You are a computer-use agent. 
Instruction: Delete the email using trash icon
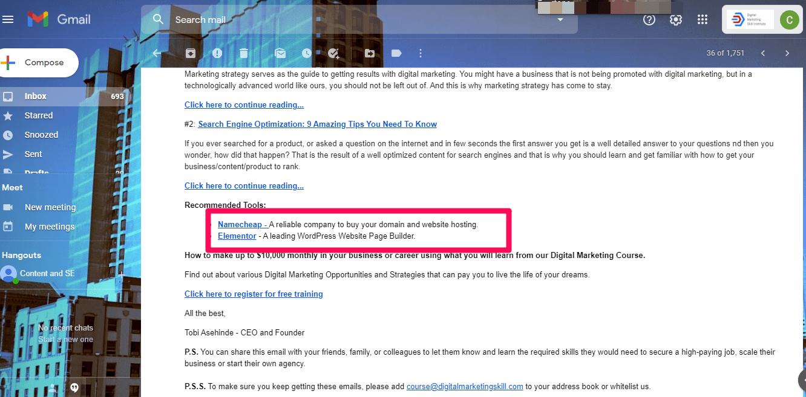tap(244, 53)
